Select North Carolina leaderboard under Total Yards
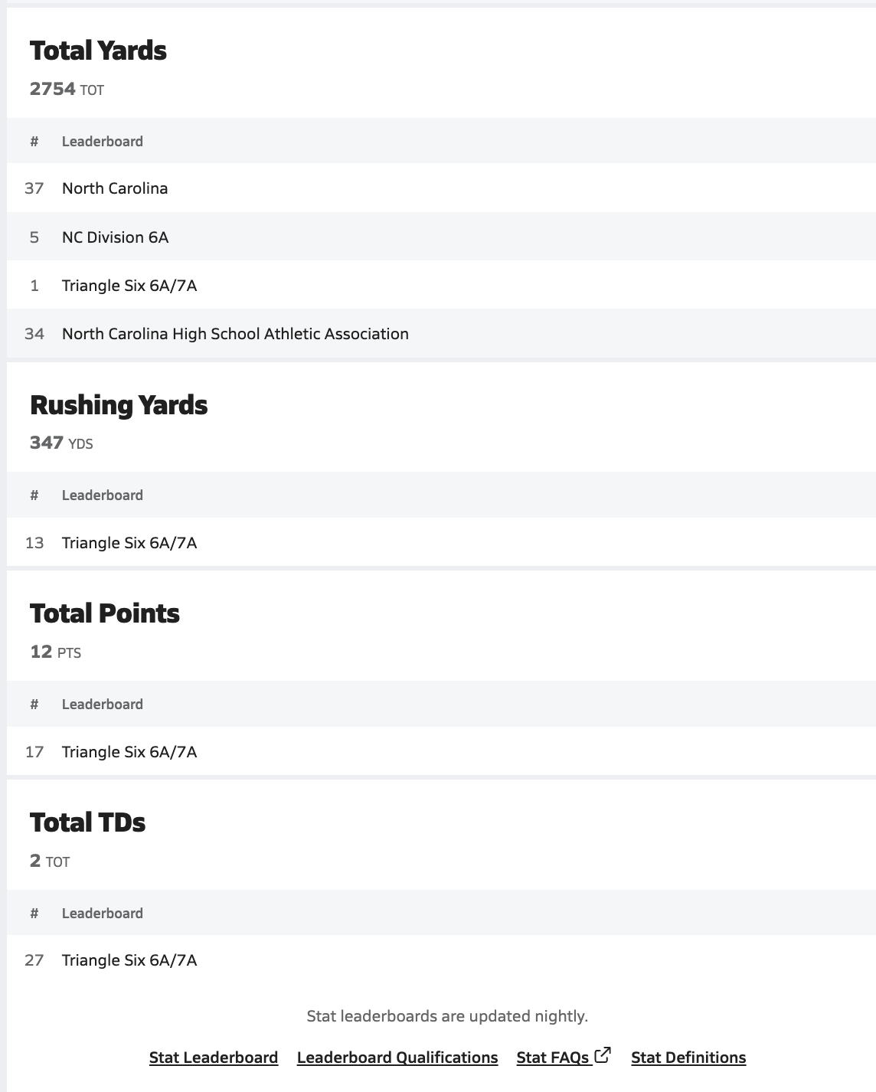The width and height of the screenshot is (876, 1092). [x=115, y=188]
